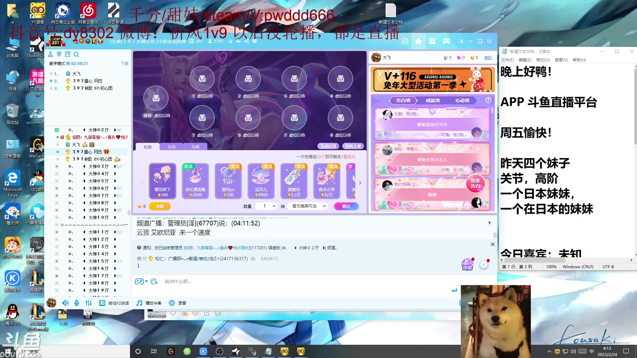Click the chat scroll-to-top arrow button
637x358 pixels.
pyautogui.click(x=489, y=223)
